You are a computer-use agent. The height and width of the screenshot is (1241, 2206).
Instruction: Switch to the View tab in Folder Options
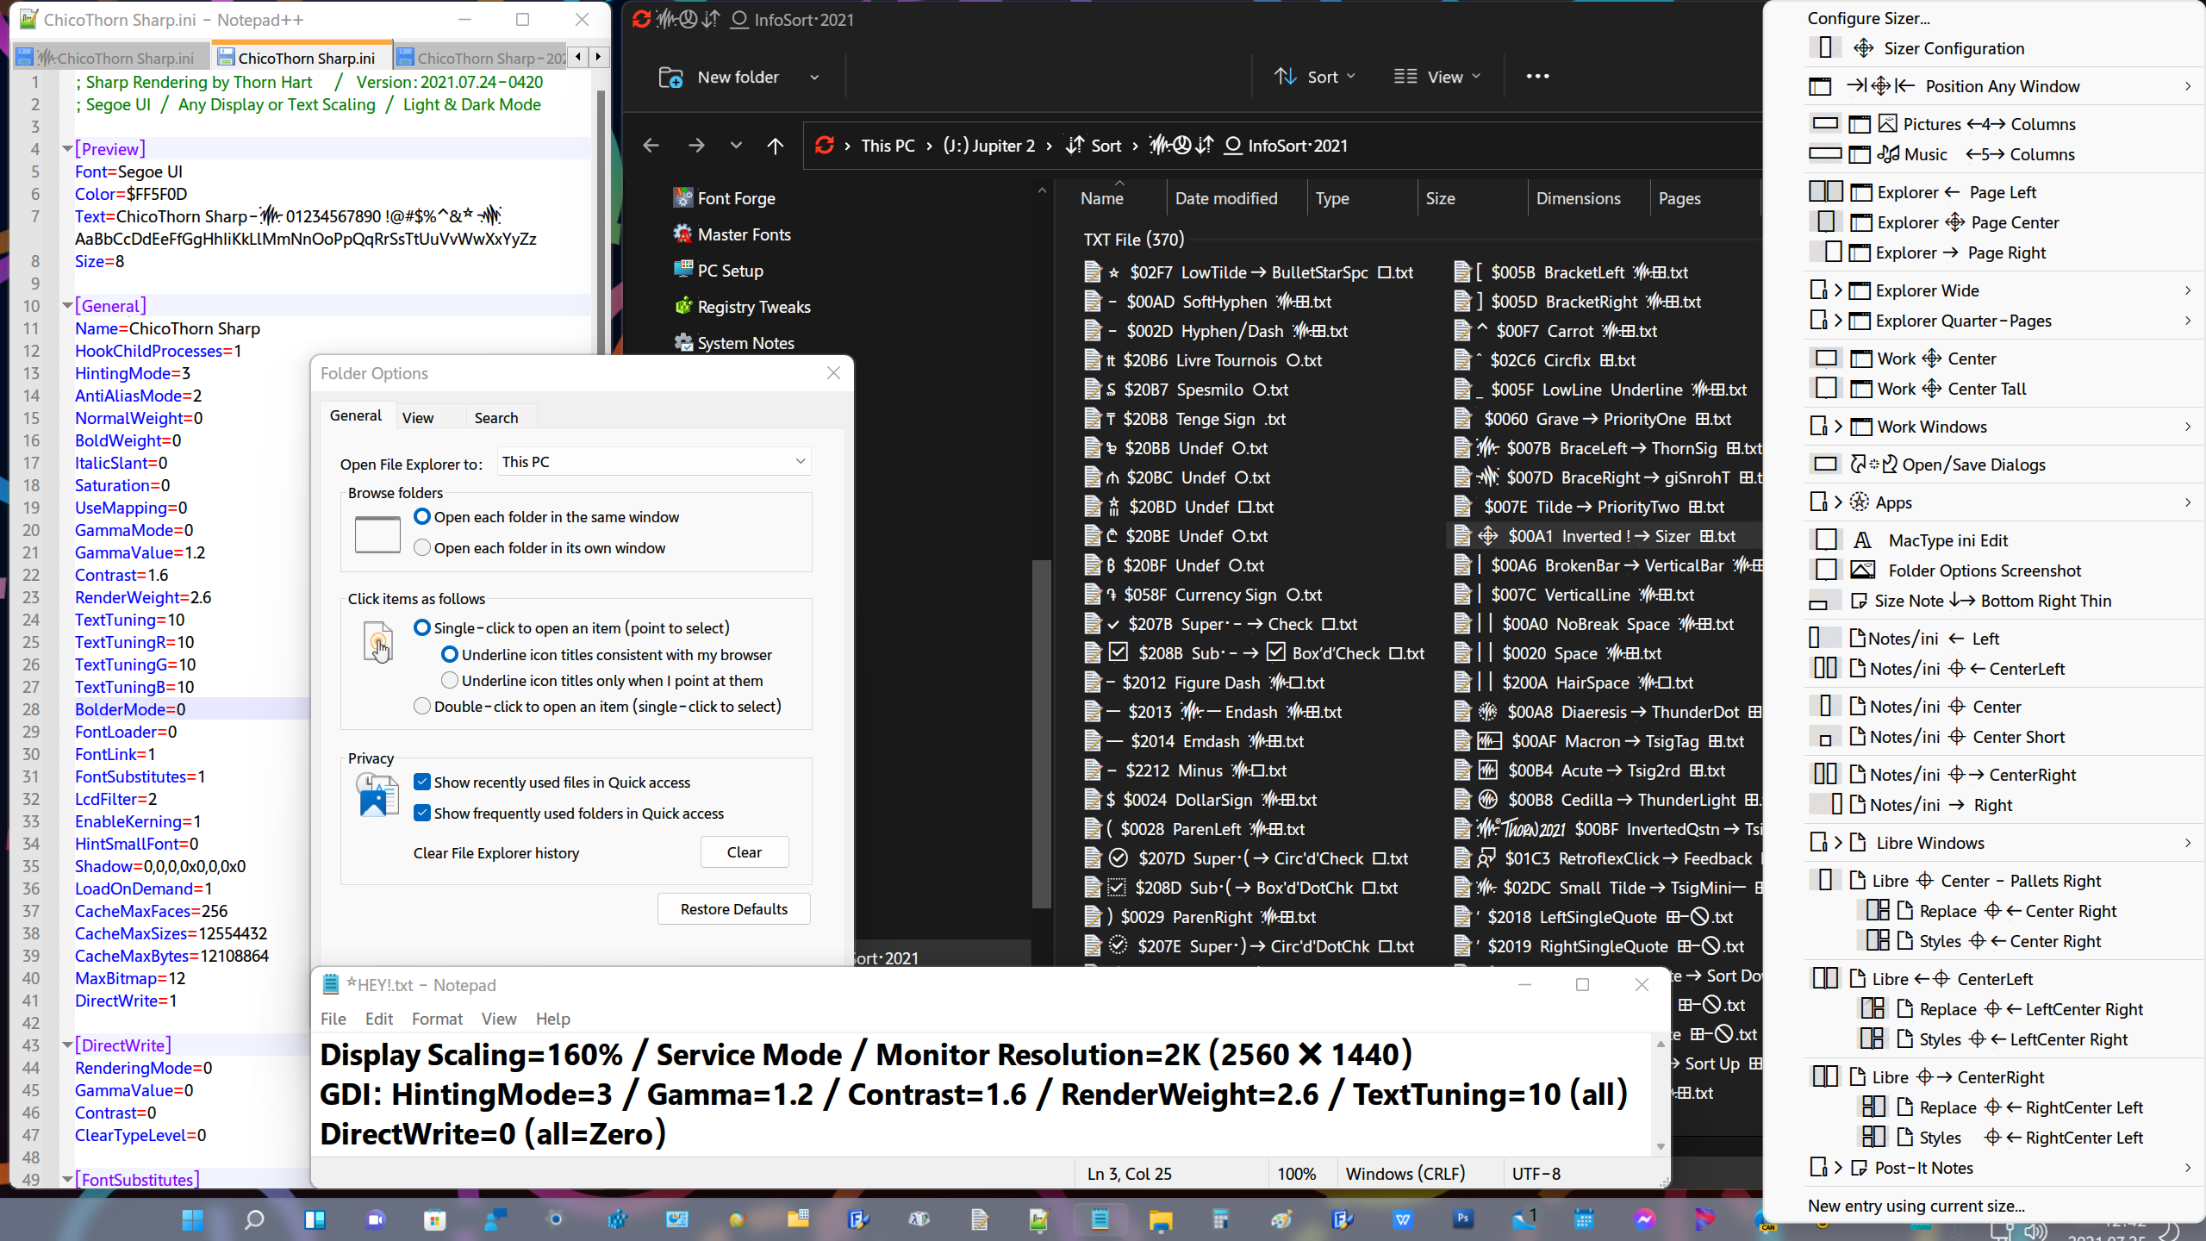click(x=418, y=416)
